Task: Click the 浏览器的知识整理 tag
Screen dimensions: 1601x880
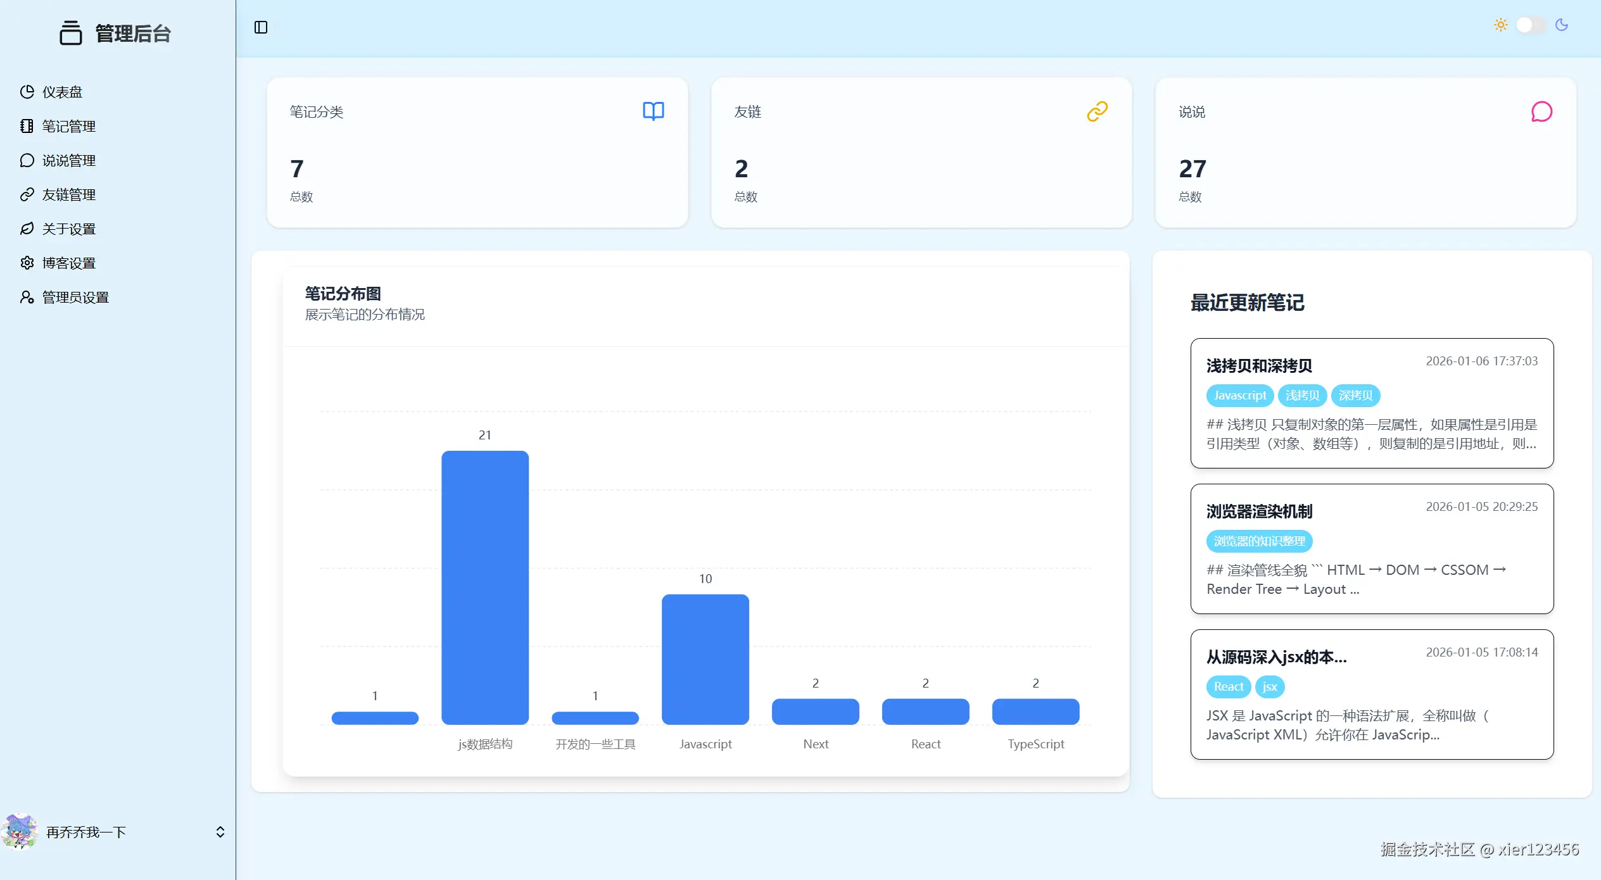Action: coord(1259,541)
